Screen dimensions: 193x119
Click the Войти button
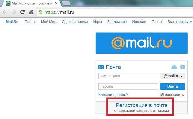[x=172, y=86]
